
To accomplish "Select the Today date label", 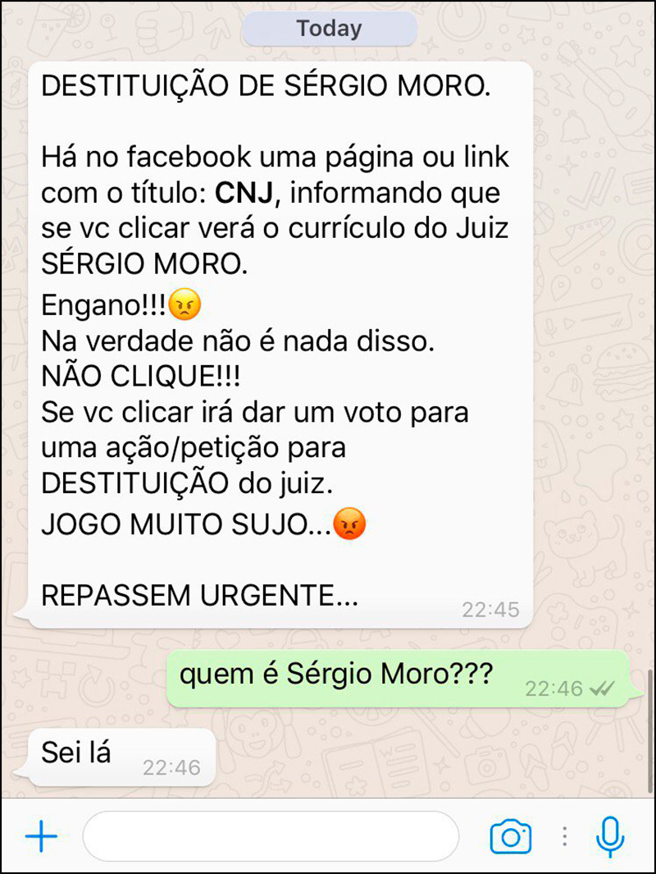I will [x=330, y=29].
